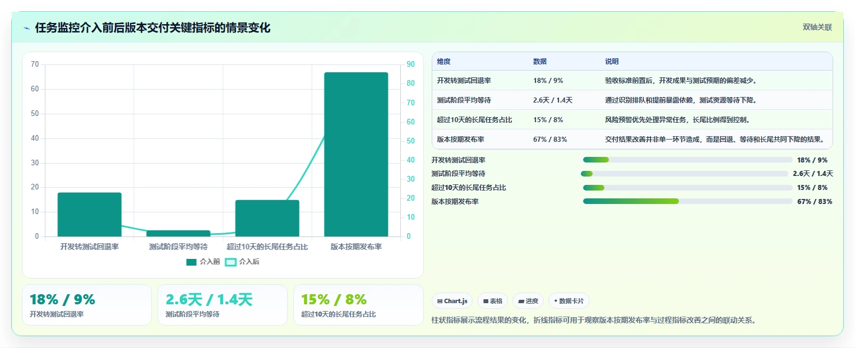Open the 2.6天 / 1.4天 data card
This screenshot has width=855, height=348.
(223, 305)
